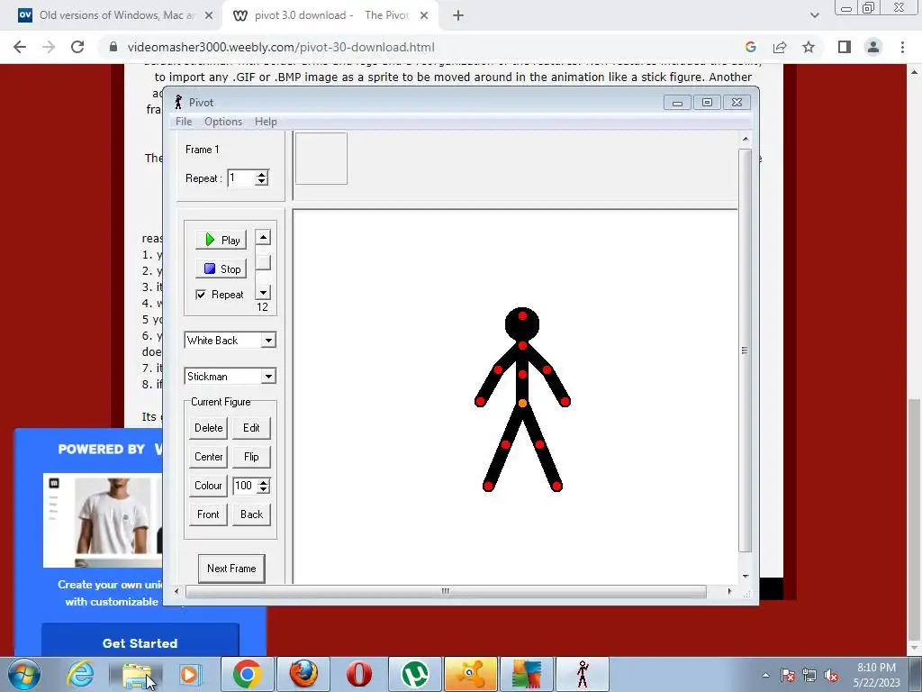Send figure to Back

[x=251, y=514]
